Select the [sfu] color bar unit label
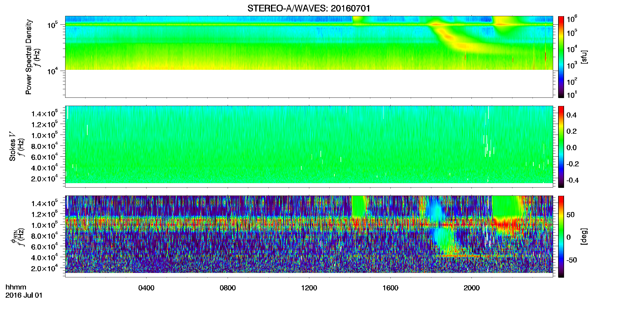Viewport: 618px width, 318px height. pyautogui.click(x=584, y=57)
